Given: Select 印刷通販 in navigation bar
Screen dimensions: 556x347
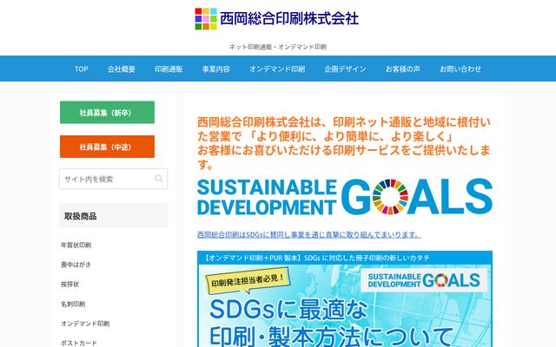Looking at the screenshot, I should click(169, 69).
